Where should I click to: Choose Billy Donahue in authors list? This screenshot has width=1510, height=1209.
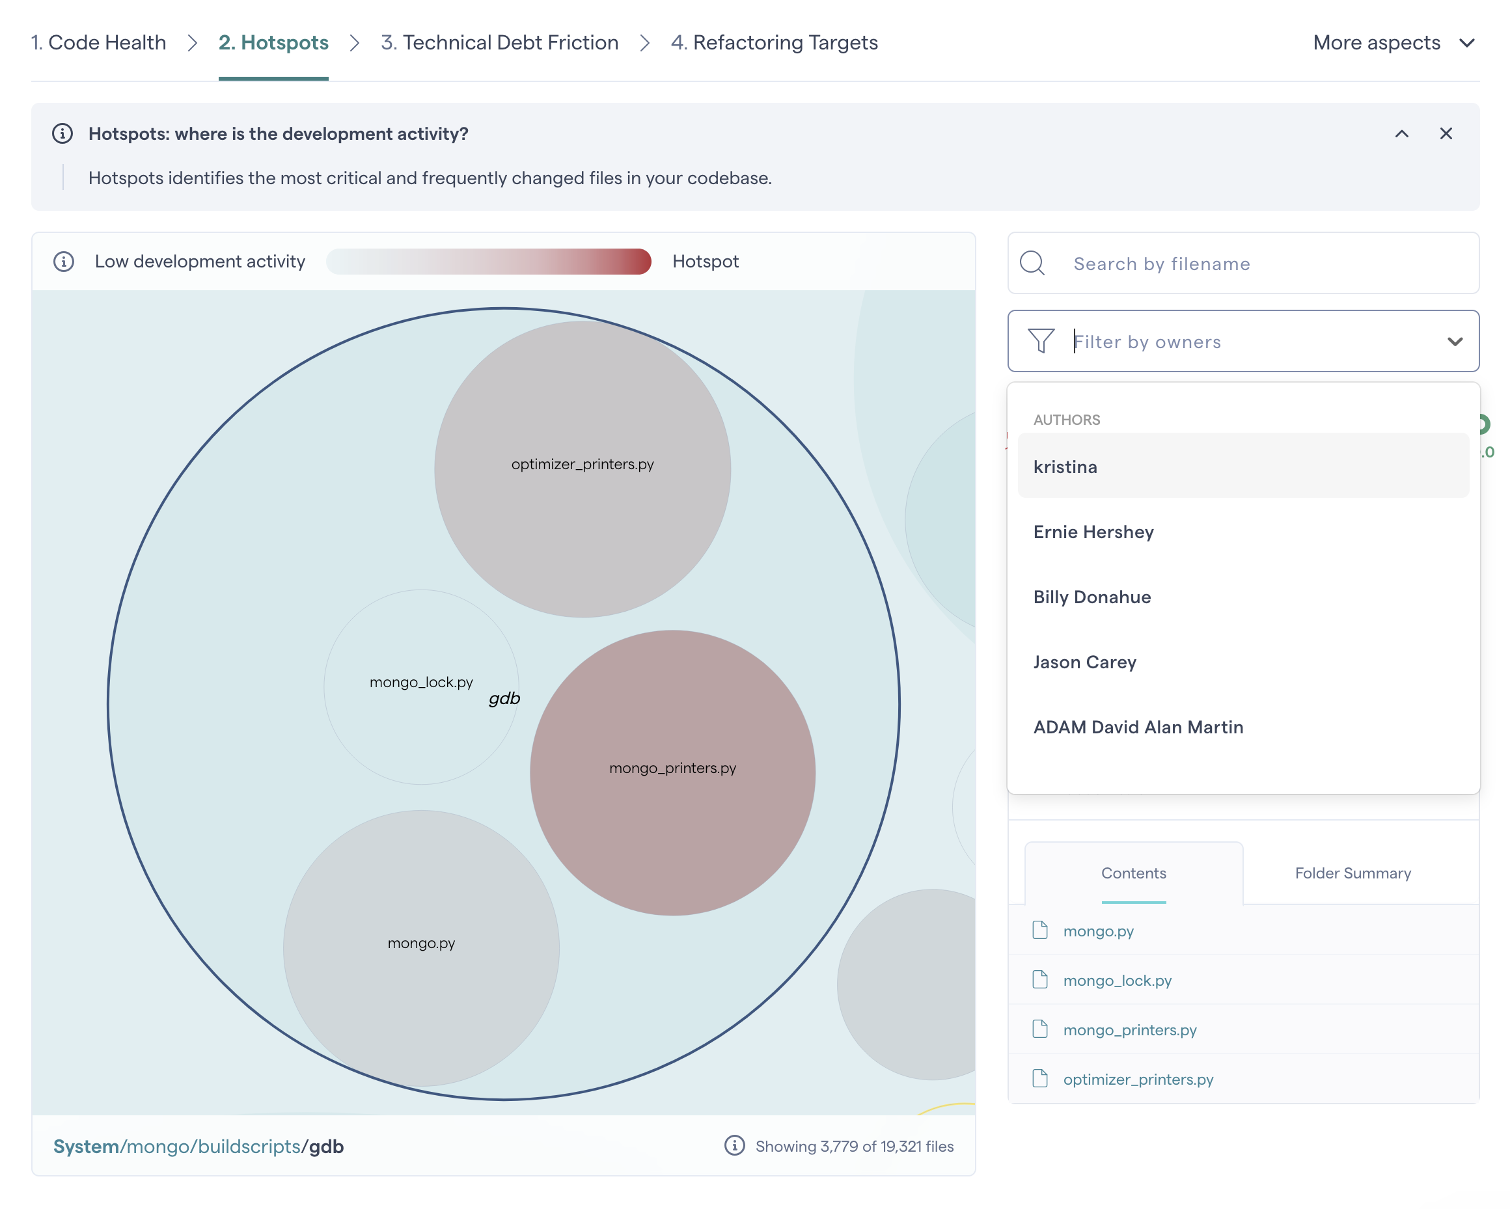pyautogui.click(x=1092, y=597)
